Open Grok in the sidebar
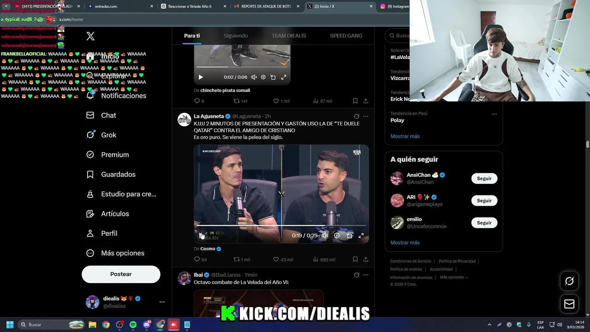Viewport: 590px width, 332px height. [x=101, y=135]
